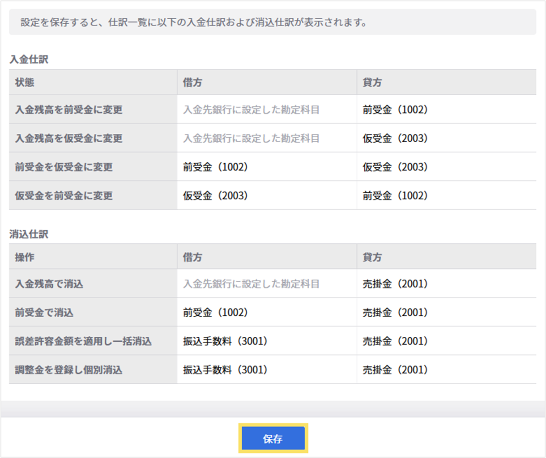
Task: Select the 前受金を仮受金に変更 row label
Action: 64,167
